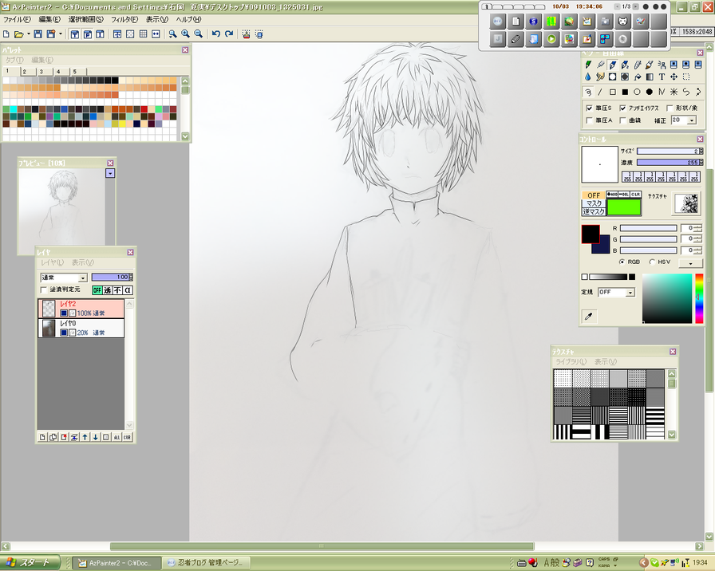Click the new file toolbar icon
The height and width of the screenshot is (571, 715).
pyautogui.click(x=6, y=34)
